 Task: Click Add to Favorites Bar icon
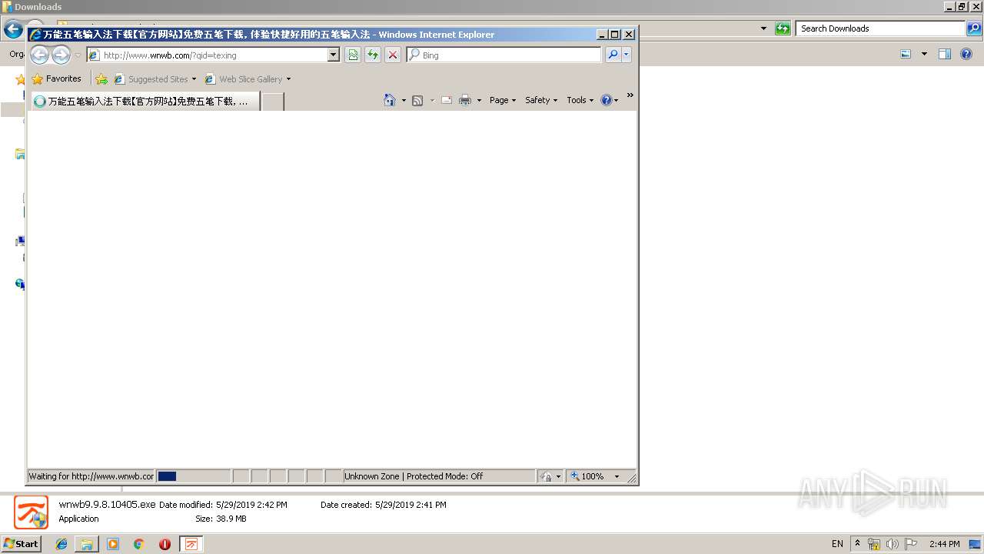101,78
